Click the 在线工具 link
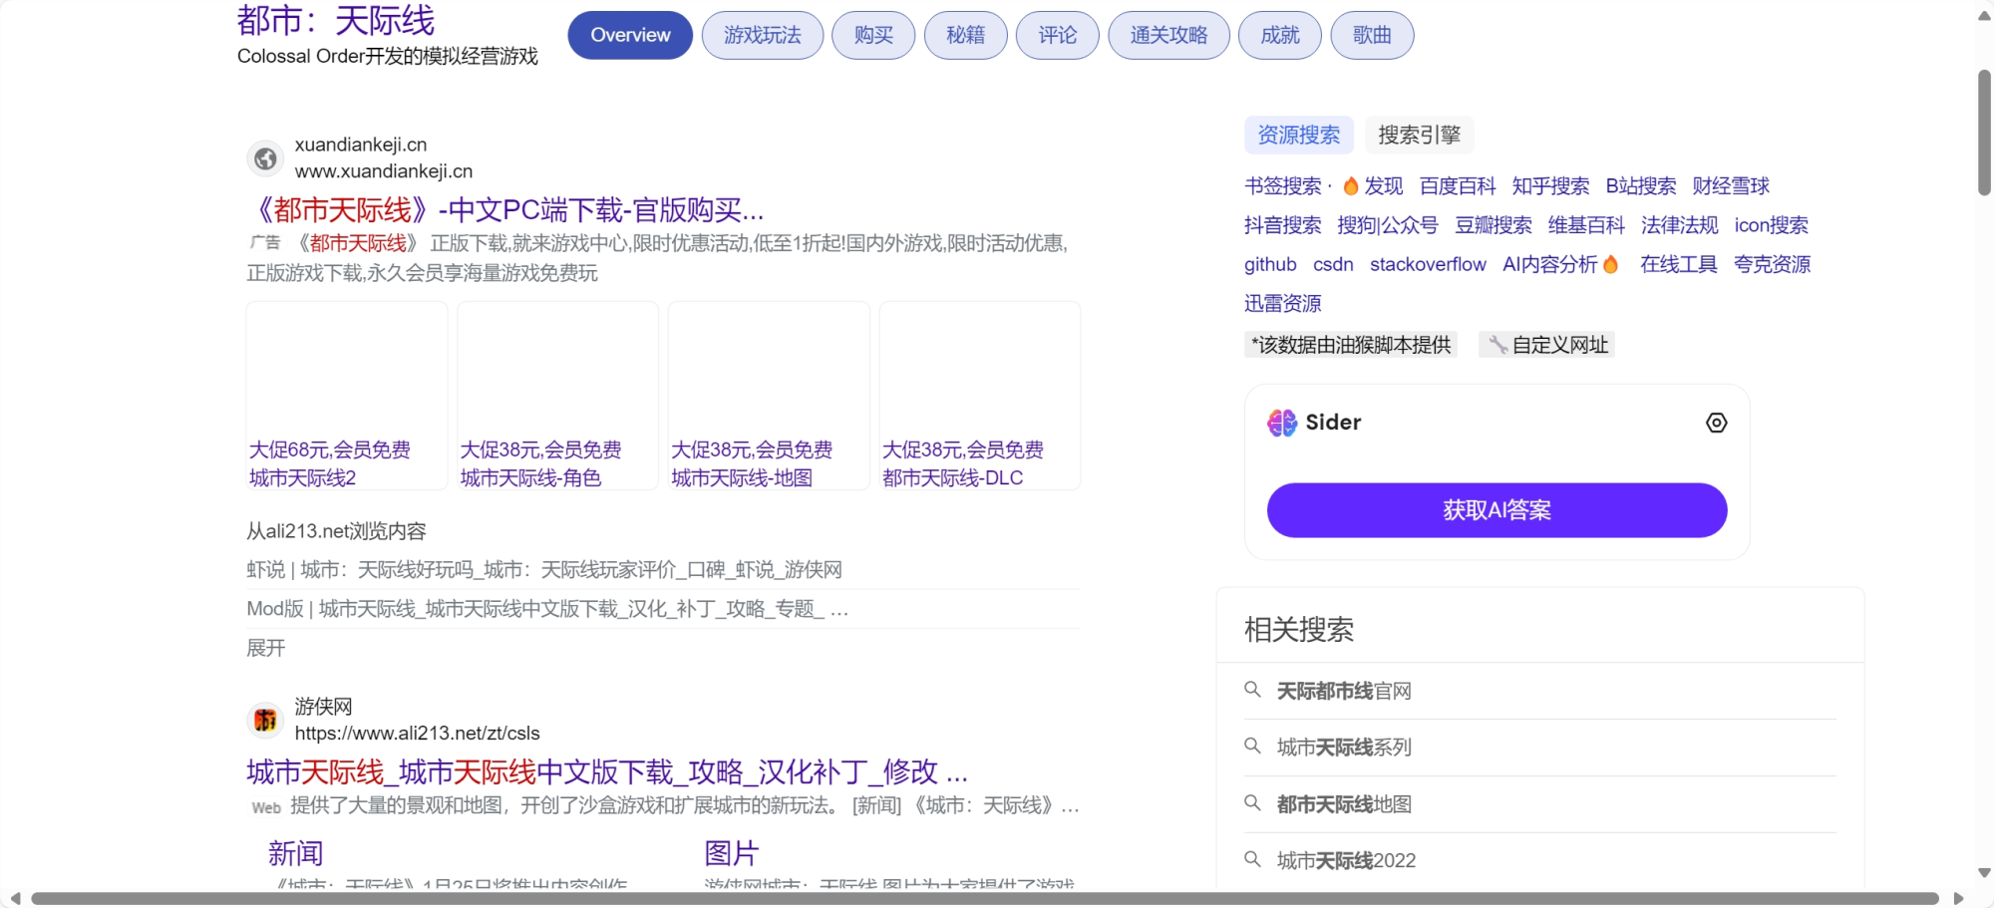 pyautogui.click(x=1679, y=264)
